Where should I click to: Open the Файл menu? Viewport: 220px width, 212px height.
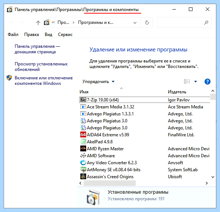[x=13, y=35]
